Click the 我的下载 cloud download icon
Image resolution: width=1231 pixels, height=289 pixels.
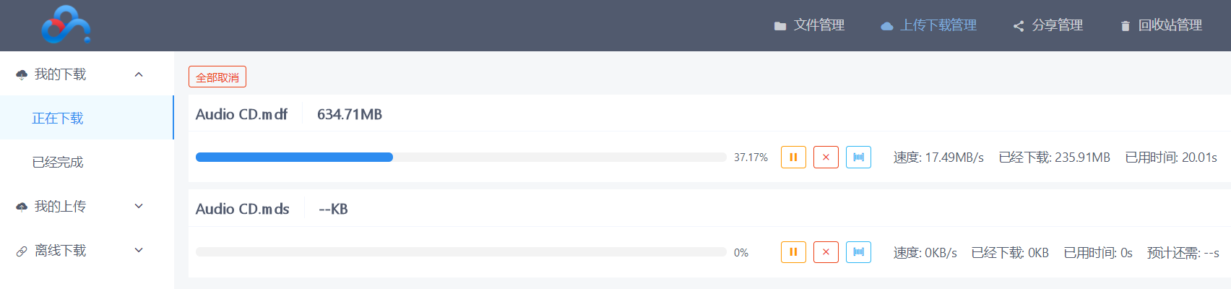click(x=22, y=74)
